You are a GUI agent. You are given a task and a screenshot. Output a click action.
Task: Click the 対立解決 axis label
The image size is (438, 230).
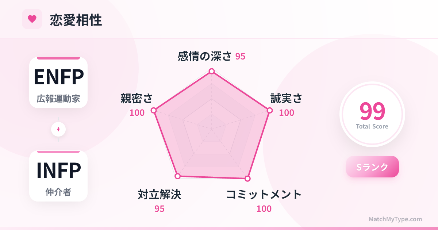point(160,195)
